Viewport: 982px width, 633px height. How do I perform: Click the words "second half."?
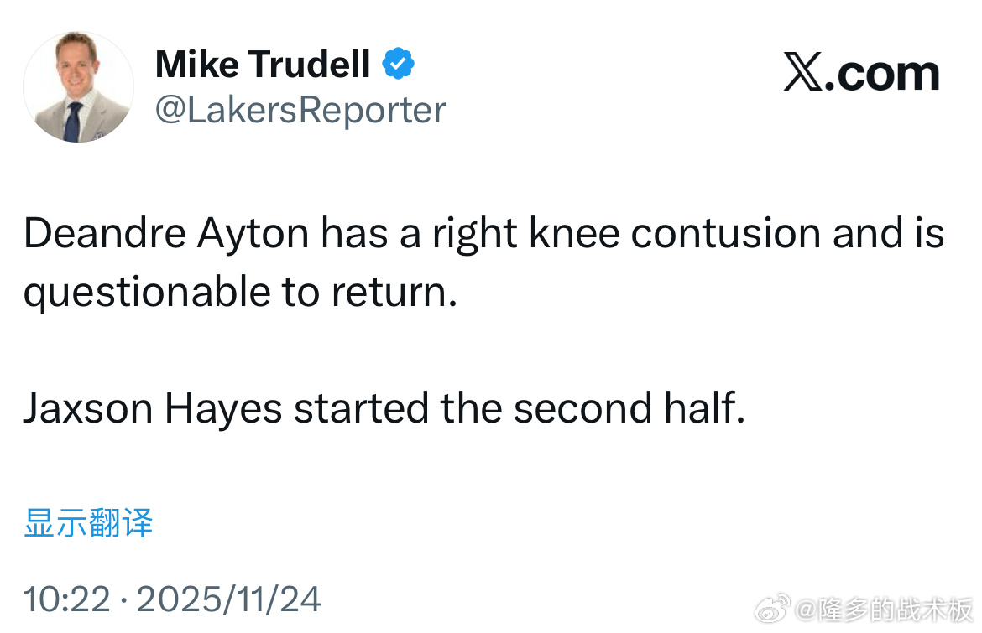629,409
